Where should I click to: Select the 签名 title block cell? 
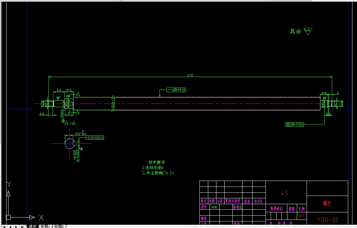(247, 201)
